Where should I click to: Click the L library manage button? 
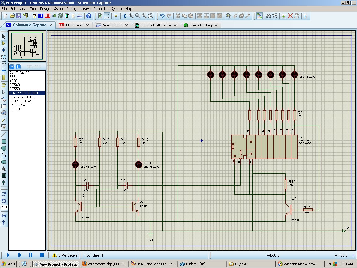point(18,67)
